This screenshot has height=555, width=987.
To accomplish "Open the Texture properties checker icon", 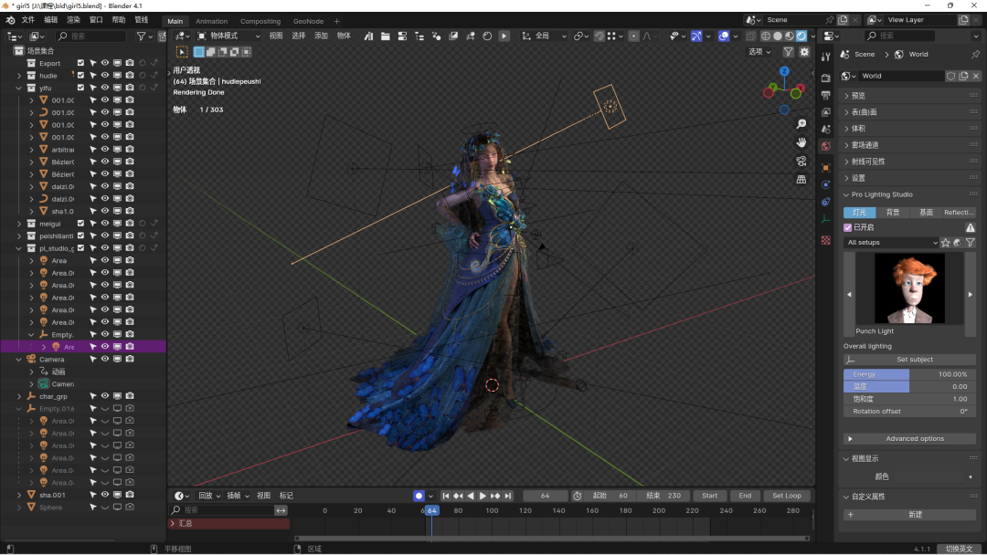I will click(826, 240).
